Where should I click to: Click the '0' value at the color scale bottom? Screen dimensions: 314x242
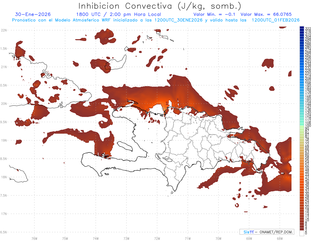(x=306, y=233)
